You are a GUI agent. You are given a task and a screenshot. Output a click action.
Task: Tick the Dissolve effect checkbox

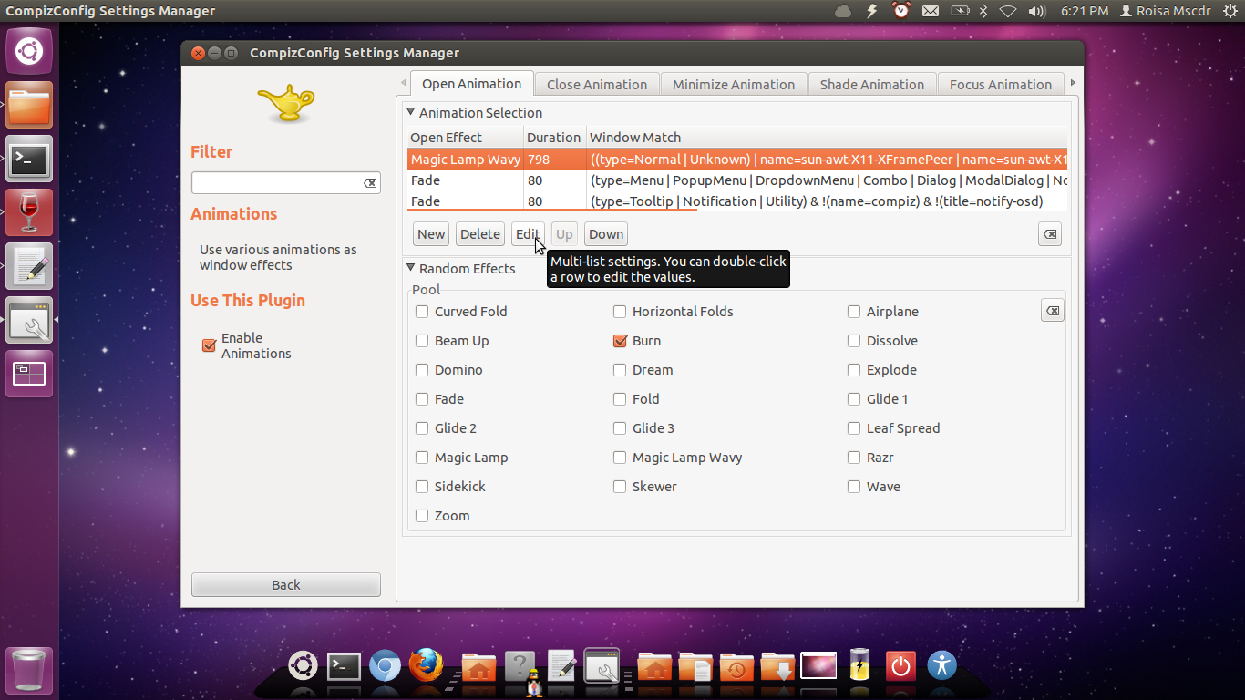point(854,341)
